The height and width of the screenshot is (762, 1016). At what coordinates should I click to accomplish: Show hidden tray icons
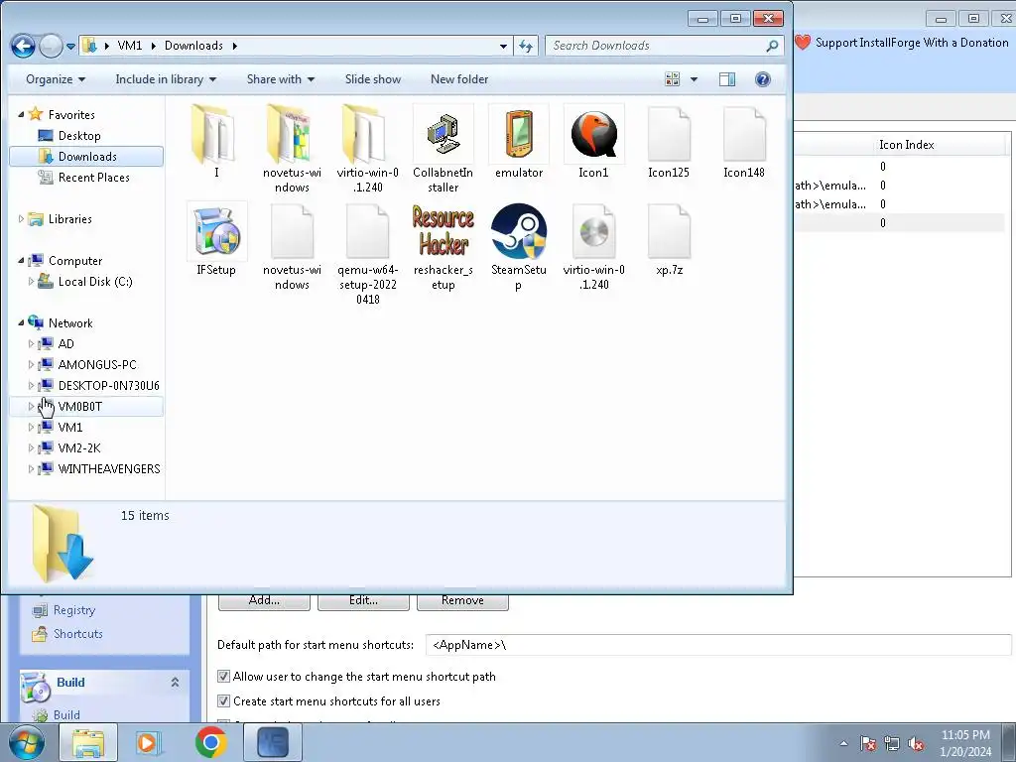(x=843, y=743)
